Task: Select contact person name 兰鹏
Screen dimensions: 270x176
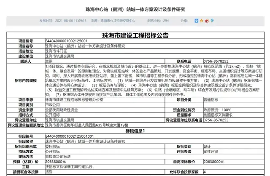Action: click(x=49, y=61)
